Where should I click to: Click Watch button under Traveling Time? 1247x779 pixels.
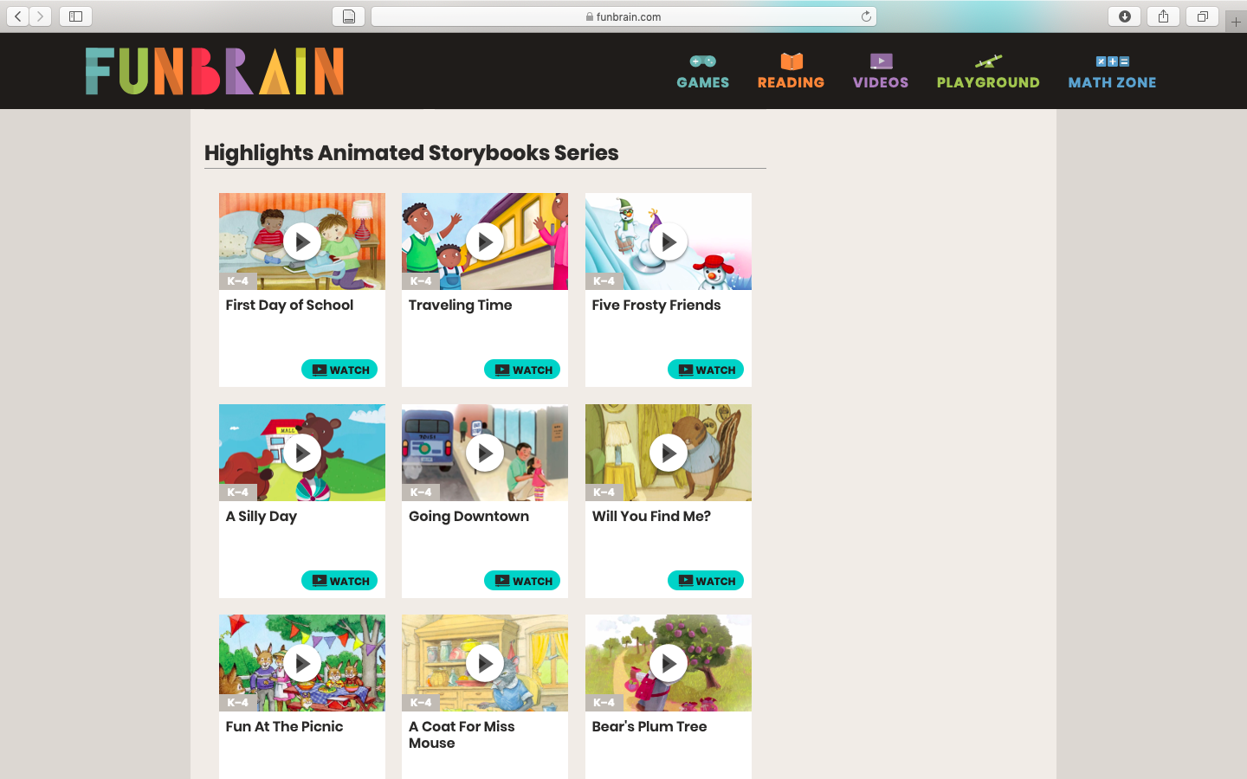(x=522, y=370)
